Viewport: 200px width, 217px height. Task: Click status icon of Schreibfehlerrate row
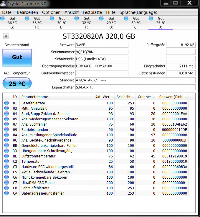[x=6, y=188]
